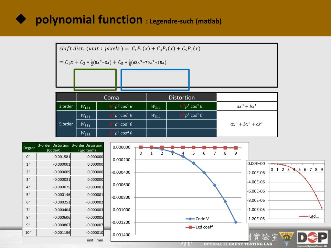Click the 'Lgd coeff' legend entry in the chart
331x248 pixels.
pyautogui.click(x=199, y=227)
